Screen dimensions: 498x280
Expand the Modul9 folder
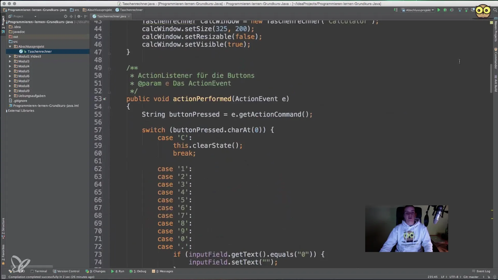(10, 91)
